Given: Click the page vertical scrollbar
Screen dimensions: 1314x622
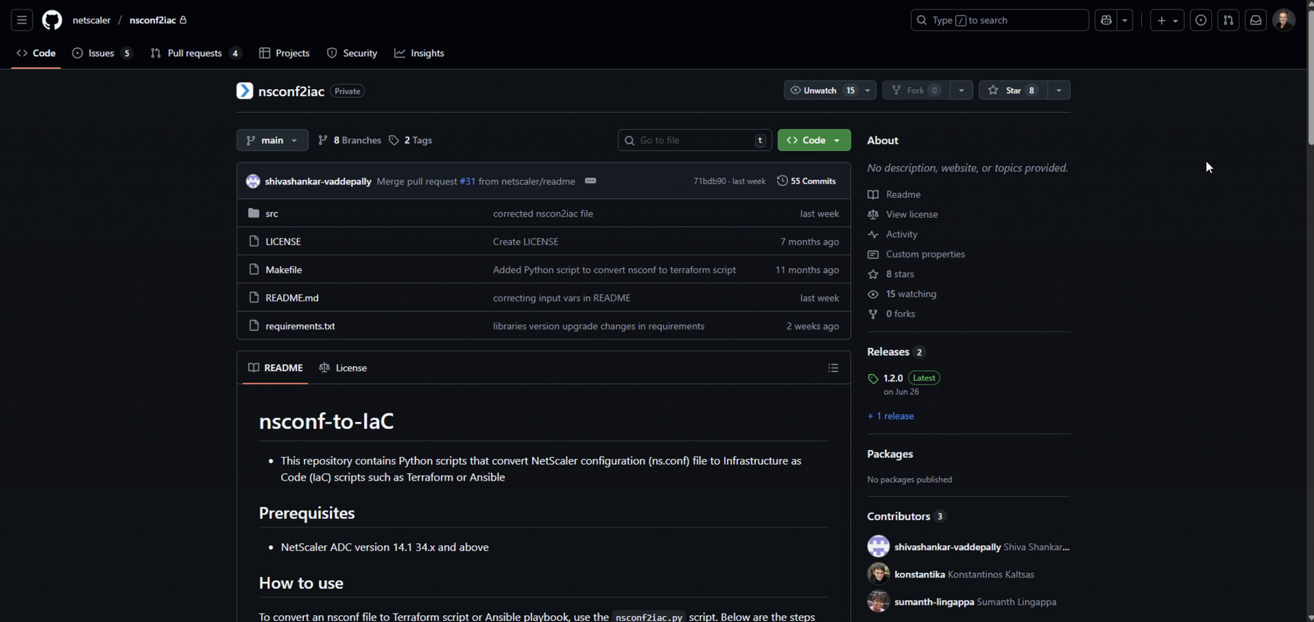Looking at the screenshot, I should tap(1309, 77).
